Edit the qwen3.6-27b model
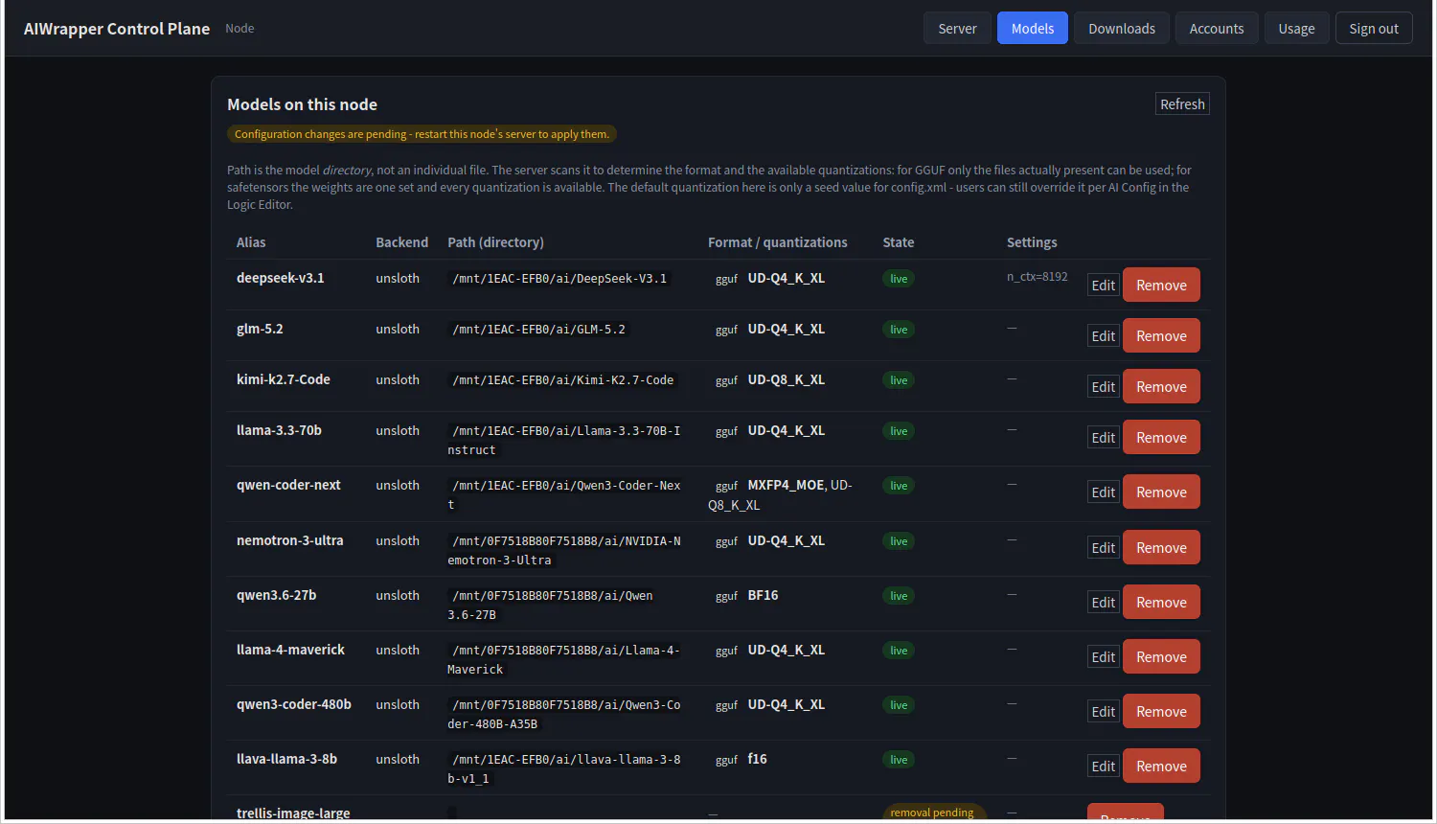This screenshot has height=824, width=1437. click(x=1104, y=603)
